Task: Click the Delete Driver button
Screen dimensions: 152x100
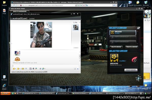Action: (116, 47)
